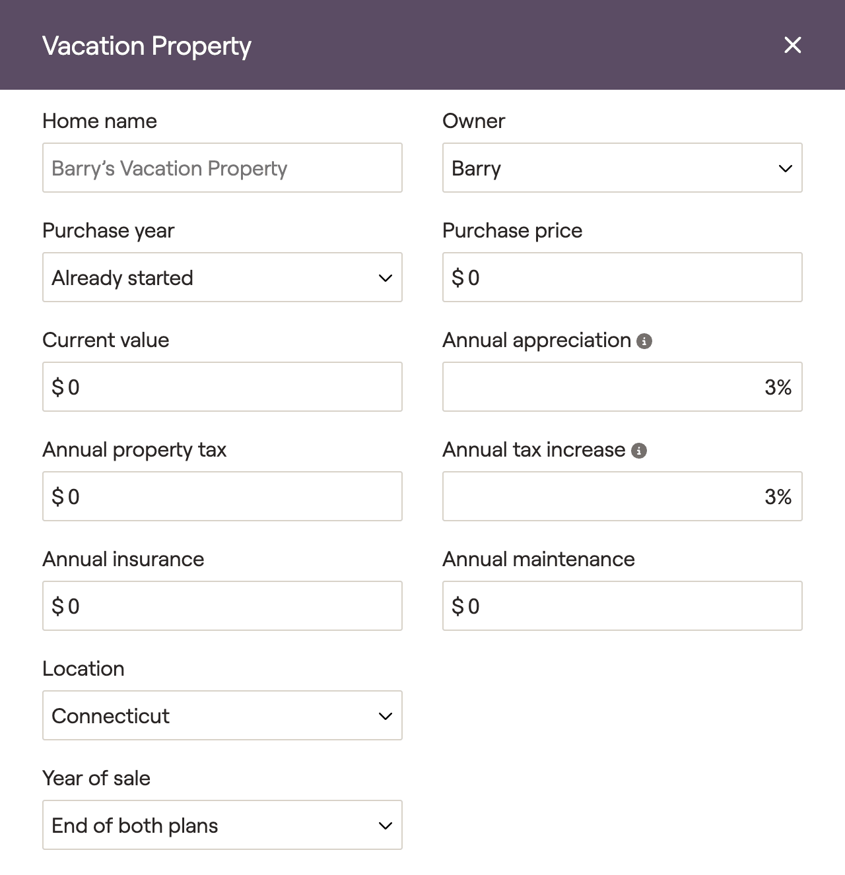Select the Annual appreciation percentage field
Viewport: 845px width, 875px height.
[x=622, y=387]
